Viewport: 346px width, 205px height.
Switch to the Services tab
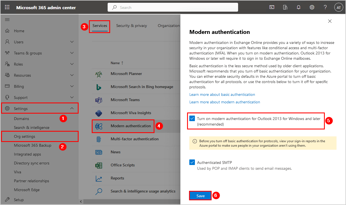(x=100, y=26)
